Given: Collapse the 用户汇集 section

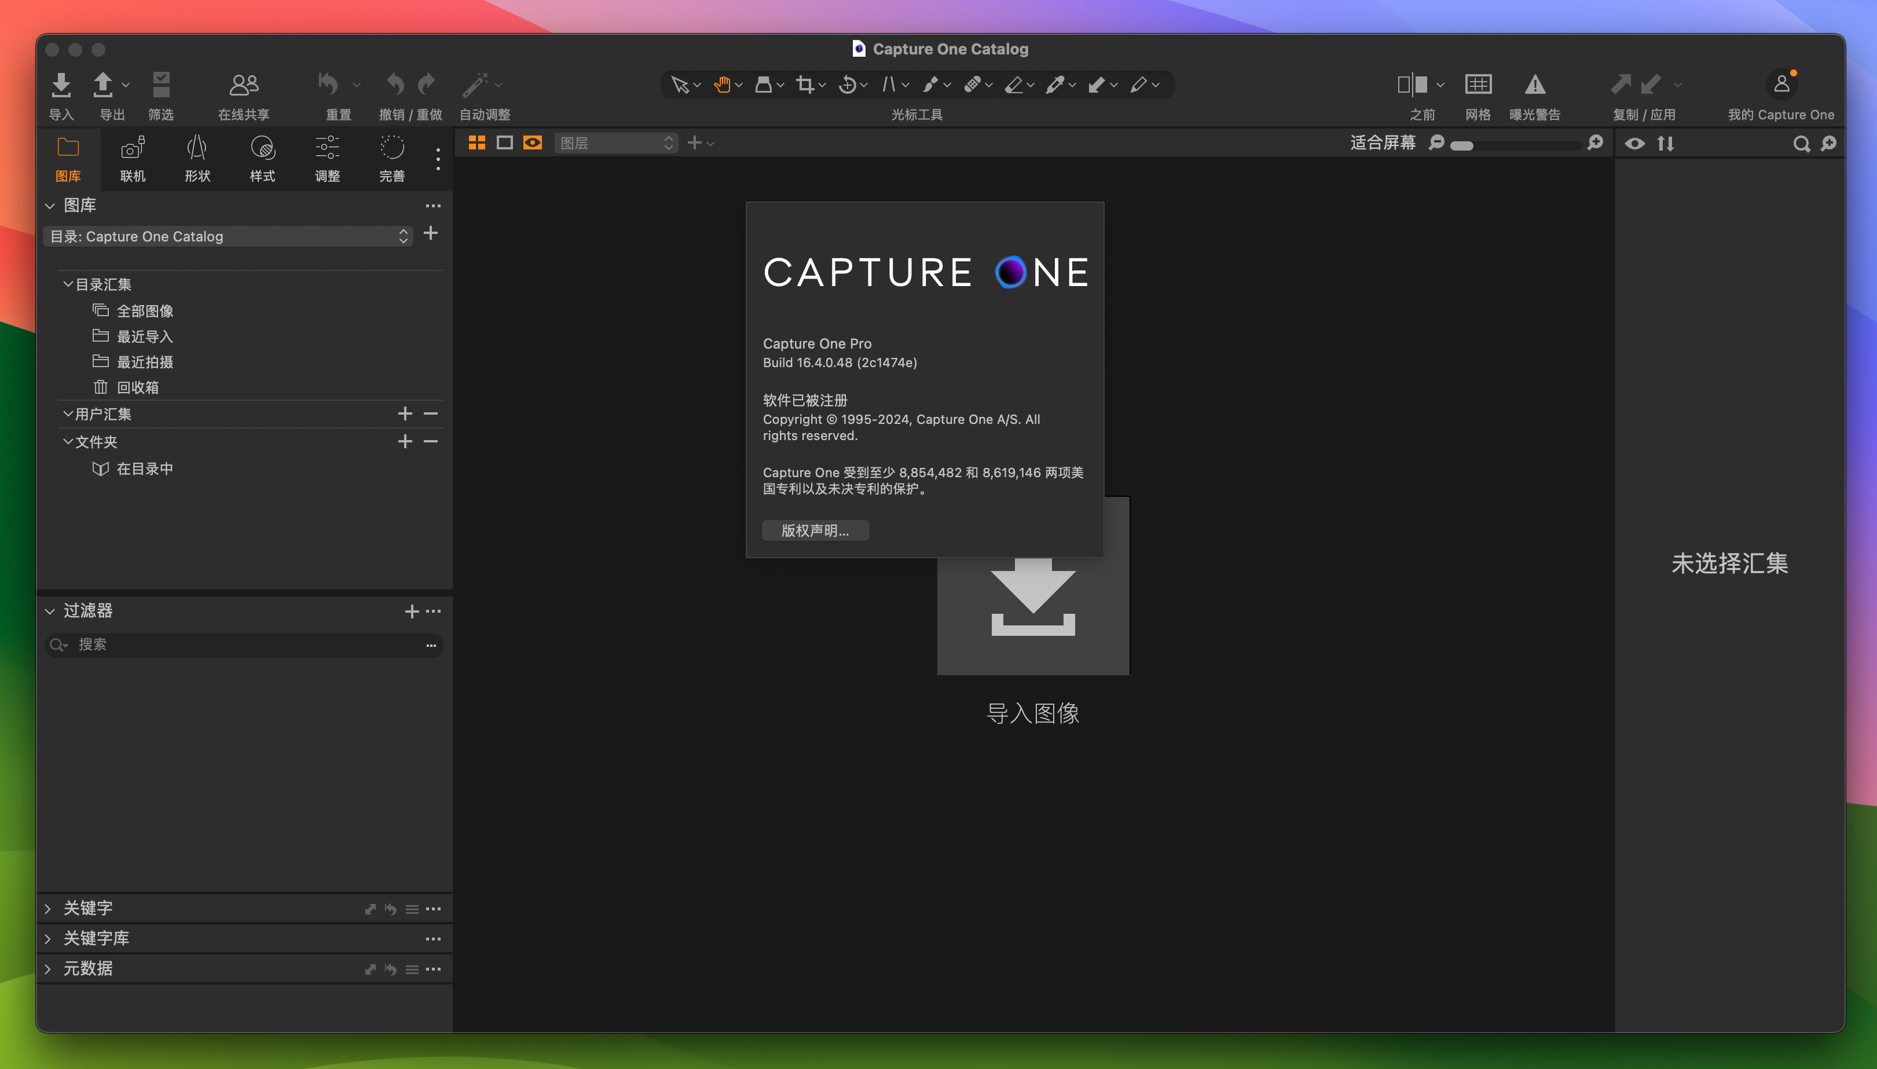Looking at the screenshot, I should click(x=68, y=414).
